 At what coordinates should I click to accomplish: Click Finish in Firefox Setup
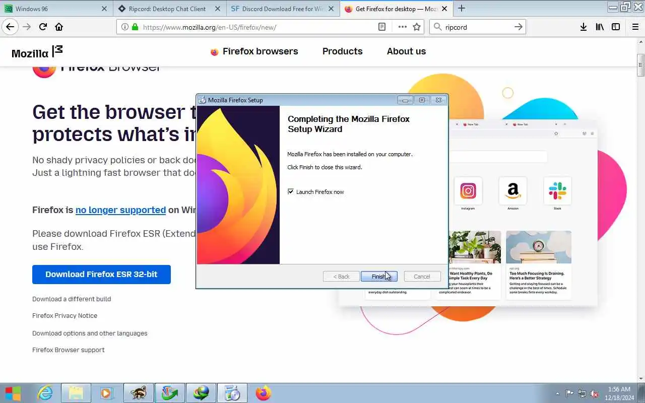379,277
